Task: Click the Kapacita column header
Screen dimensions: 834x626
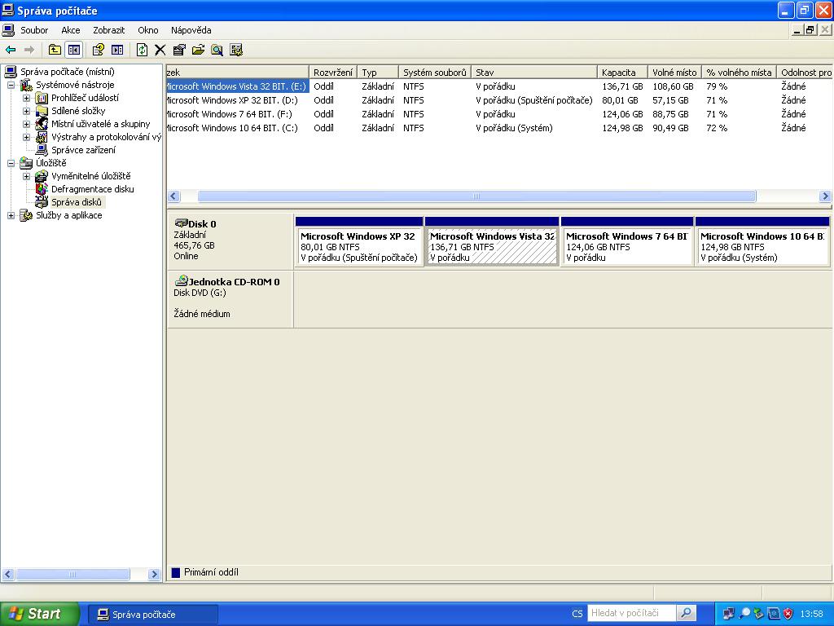Action: click(x=619, y=73)
